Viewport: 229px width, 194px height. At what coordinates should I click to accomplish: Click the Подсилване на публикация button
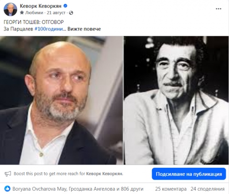[x=189, y=174]
